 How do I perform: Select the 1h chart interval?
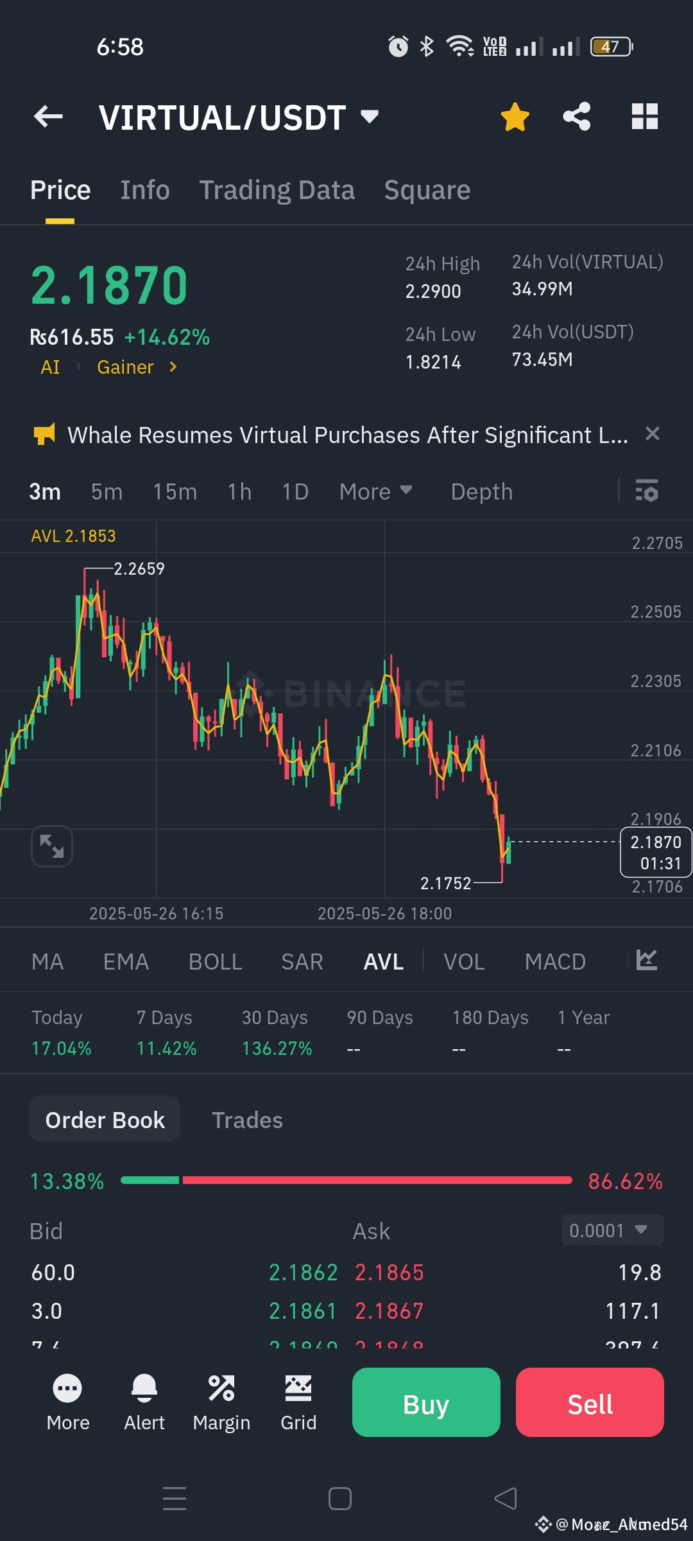pyautogui.click(x=239, y=492)
